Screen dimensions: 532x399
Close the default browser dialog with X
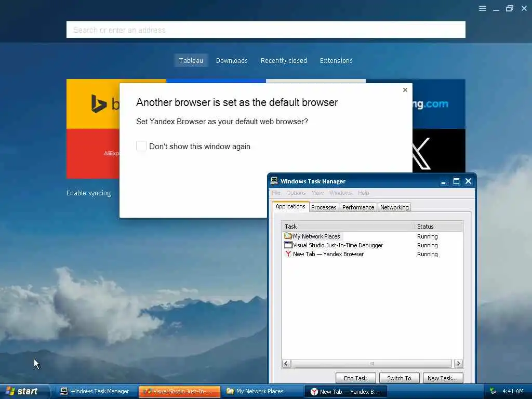(405, 90)
